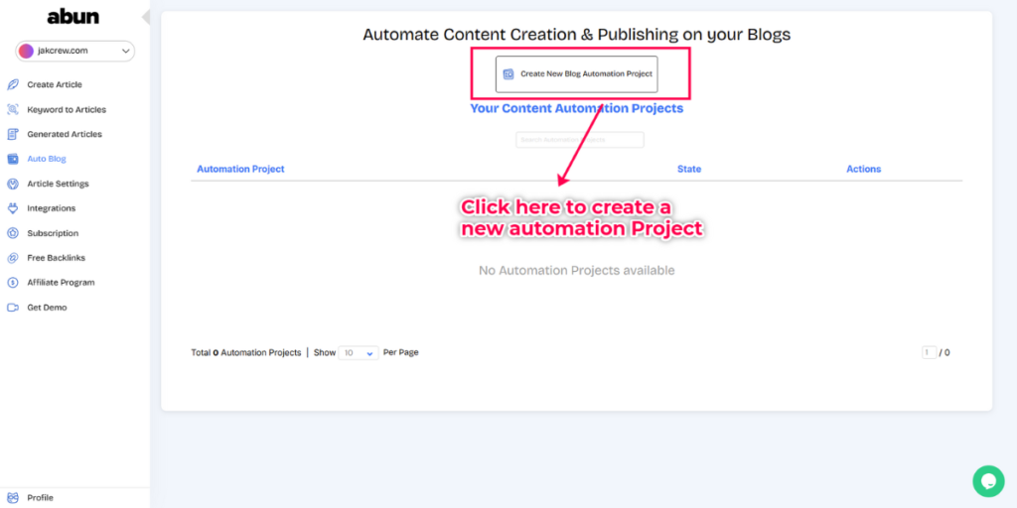Click the Integrations plug icon
The width and height of the screenshot is (1017, 508).
pos(12,208)
